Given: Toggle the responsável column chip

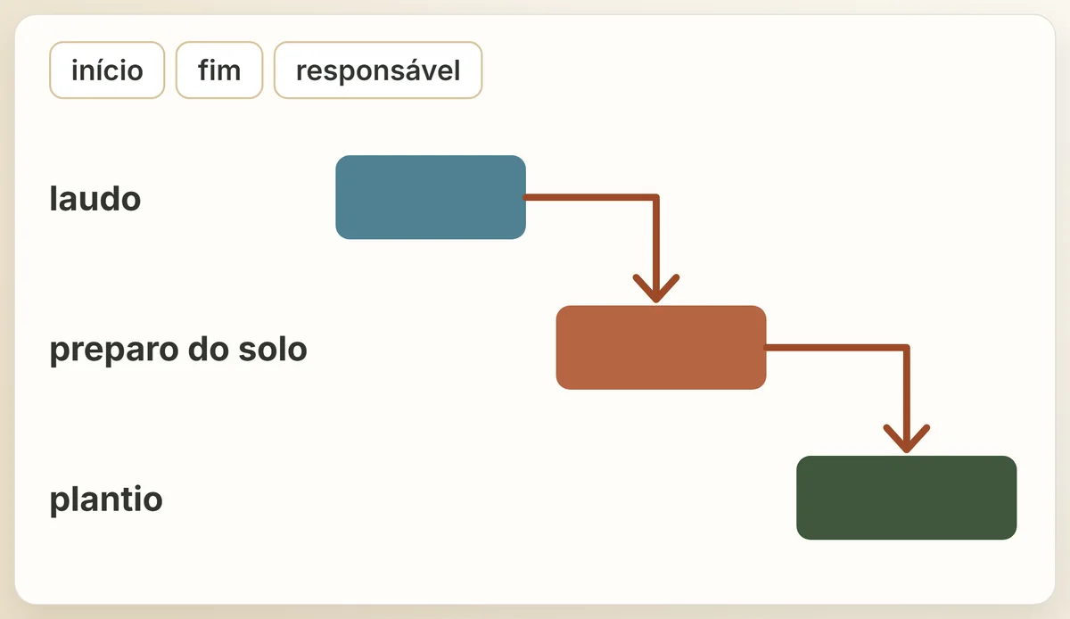Looking at the screenshot, I should 378,70.
